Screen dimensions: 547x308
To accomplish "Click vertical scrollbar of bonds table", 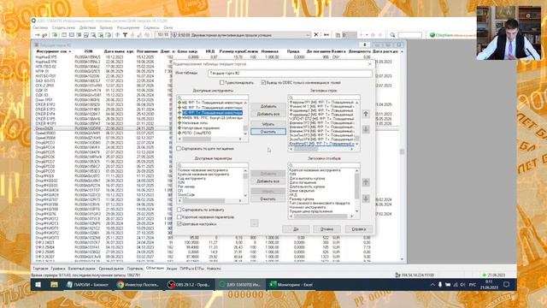I will tap(402, 154).
